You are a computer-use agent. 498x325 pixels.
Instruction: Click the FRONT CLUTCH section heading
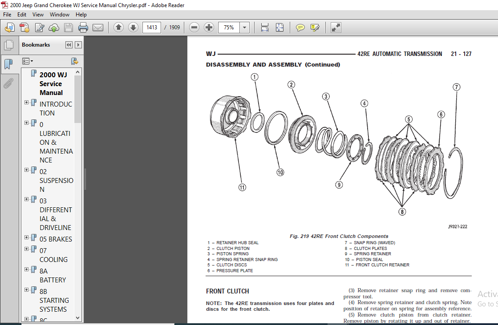227,291
